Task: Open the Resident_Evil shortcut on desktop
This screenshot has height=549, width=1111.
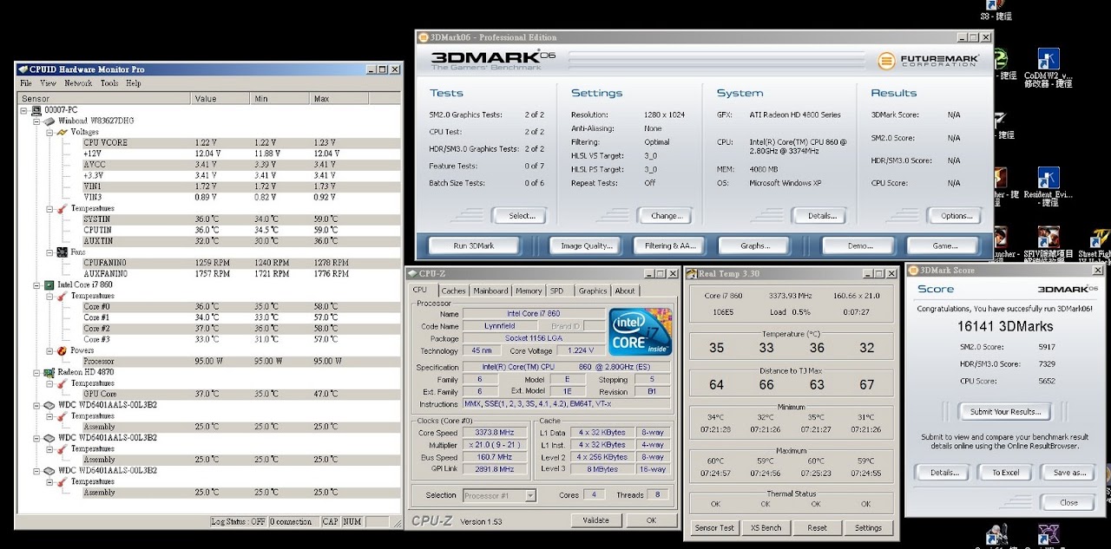Action: point(1048,179)
